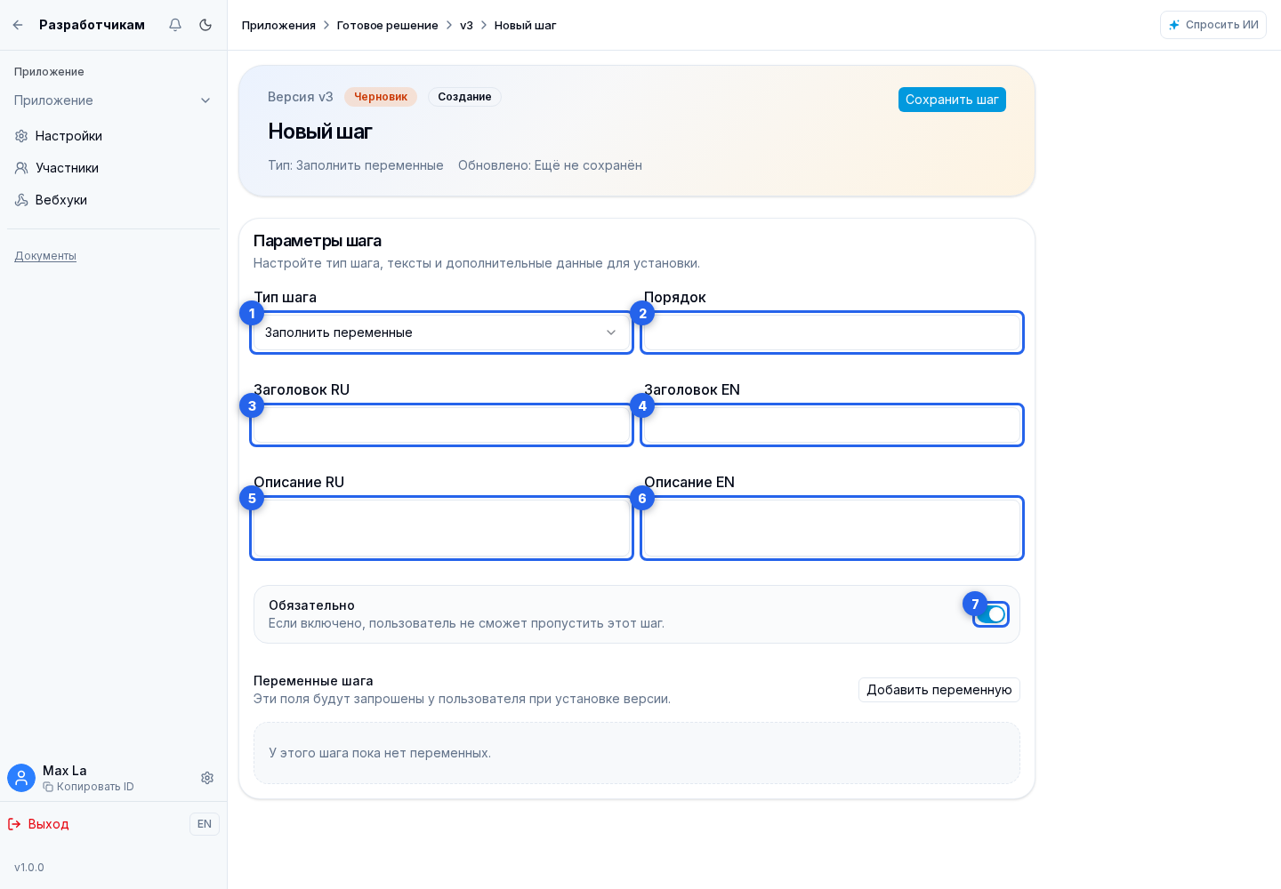This screenshot has height=889, width=1281.
Task: Click Обновлено: Ещё не сохранён text
Action: point(550,165)
